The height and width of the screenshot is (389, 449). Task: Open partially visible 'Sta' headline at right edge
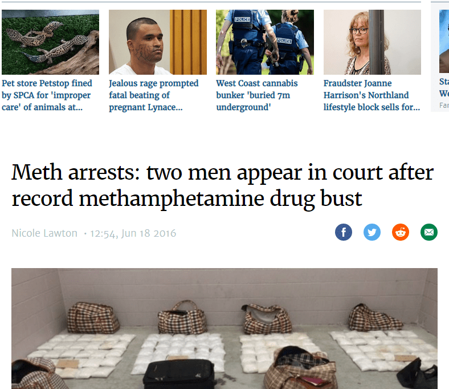444,87
